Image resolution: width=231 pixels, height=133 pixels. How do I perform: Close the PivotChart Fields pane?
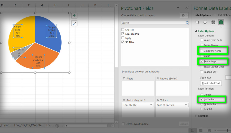[x=187, y=8]
